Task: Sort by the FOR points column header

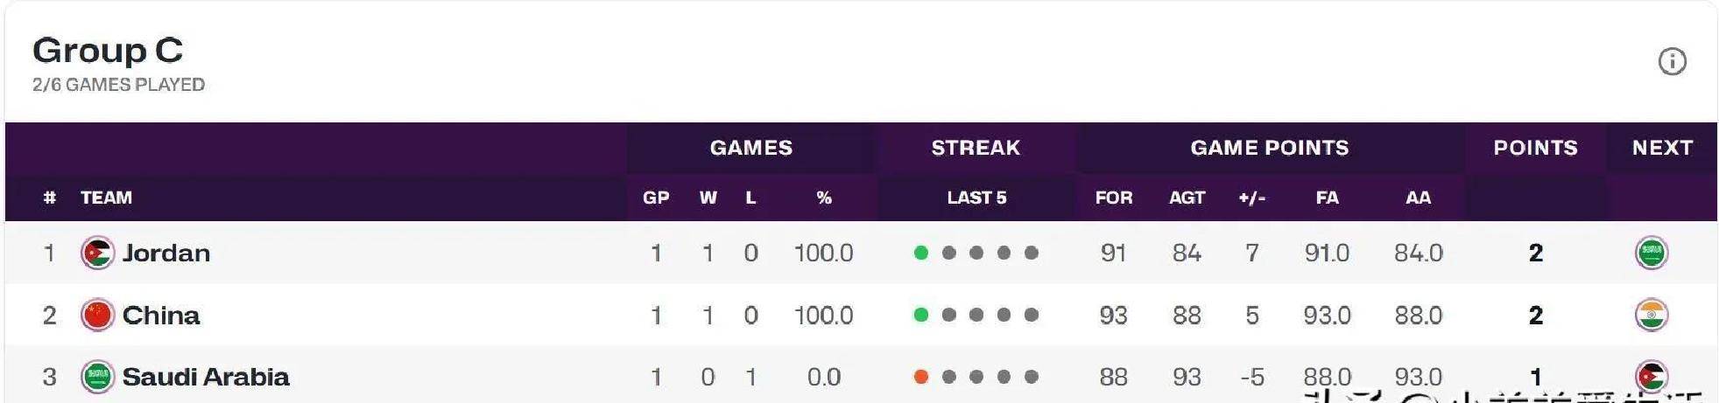Action: click(1113, 198)
